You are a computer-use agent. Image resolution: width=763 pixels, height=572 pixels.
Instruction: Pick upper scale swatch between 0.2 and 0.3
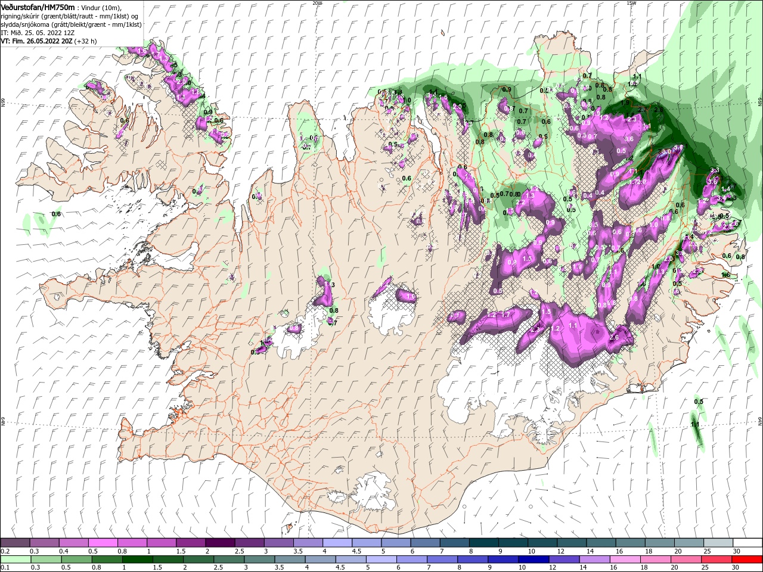click(15, 543)
